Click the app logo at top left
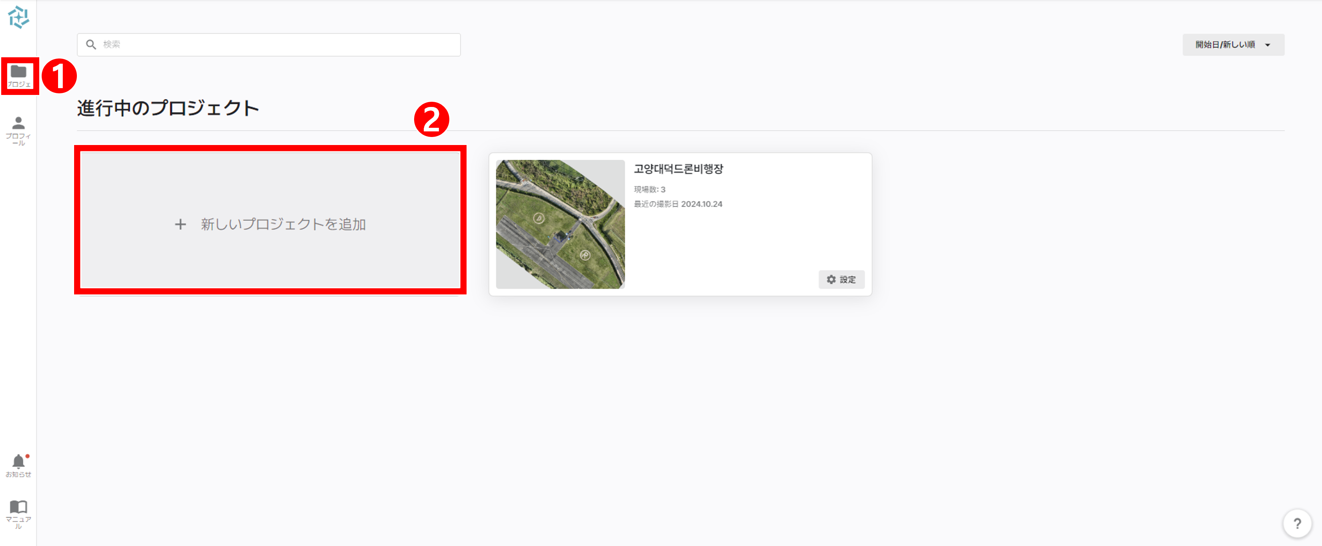1322x546 pixels. pos(18,18)
